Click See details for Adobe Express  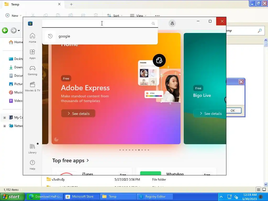pyautogui.click(x=78, y=114)
